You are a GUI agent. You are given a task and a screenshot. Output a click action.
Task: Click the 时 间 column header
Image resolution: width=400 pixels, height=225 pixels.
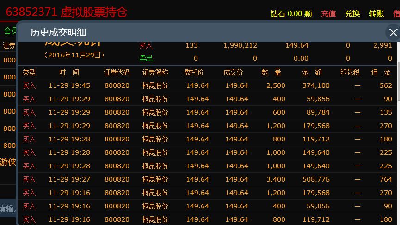pyautogui.click(x=69, y=73)
